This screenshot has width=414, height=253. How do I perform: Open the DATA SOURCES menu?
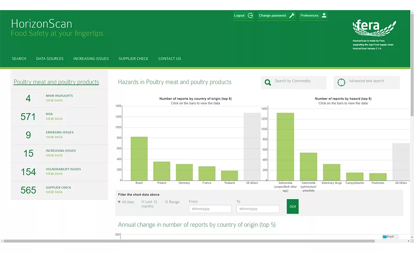[x=50, y=58]
